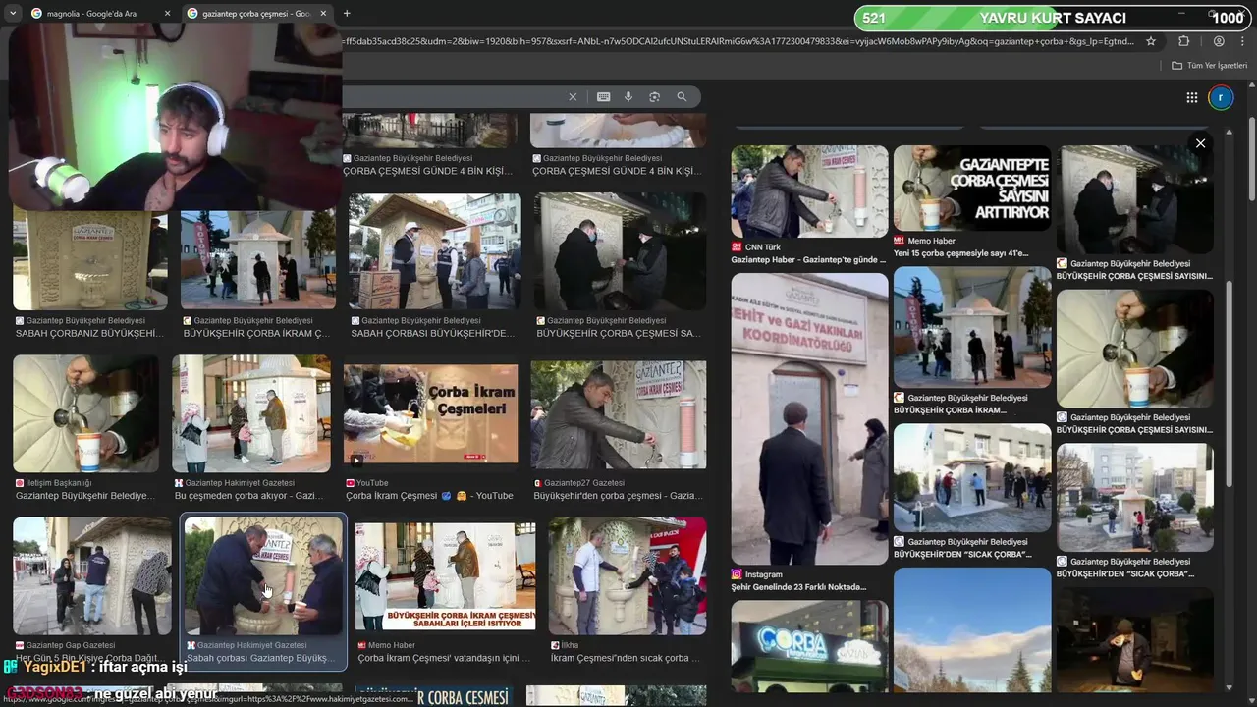Open the Instagram Koordinatörlüğü image in panel
Viewport: 1257px width, 707px height.
(x=809, y=418)
